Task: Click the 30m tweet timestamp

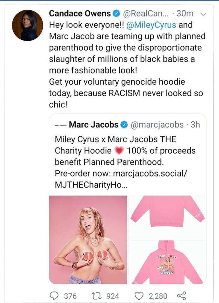Action: point(183,14)
